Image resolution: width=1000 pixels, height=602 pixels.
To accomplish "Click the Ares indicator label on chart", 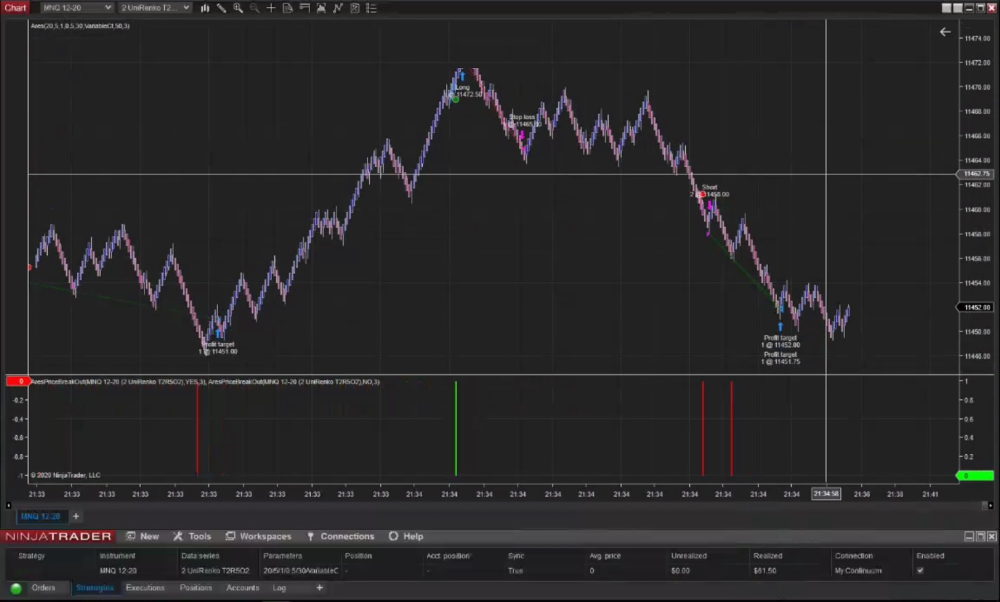I will tap(80, 26).
